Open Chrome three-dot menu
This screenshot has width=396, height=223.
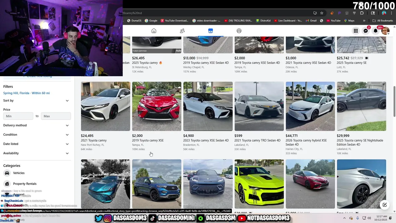(391, 13)
